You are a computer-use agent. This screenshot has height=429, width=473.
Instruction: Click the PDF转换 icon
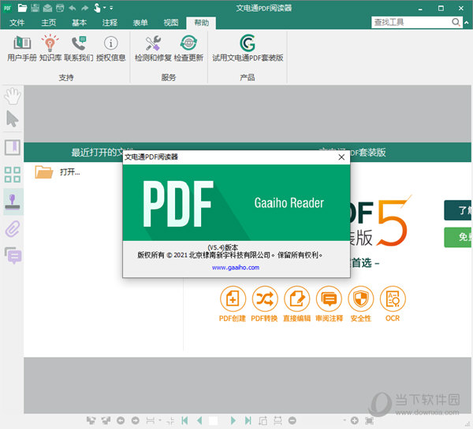(265, 299)
